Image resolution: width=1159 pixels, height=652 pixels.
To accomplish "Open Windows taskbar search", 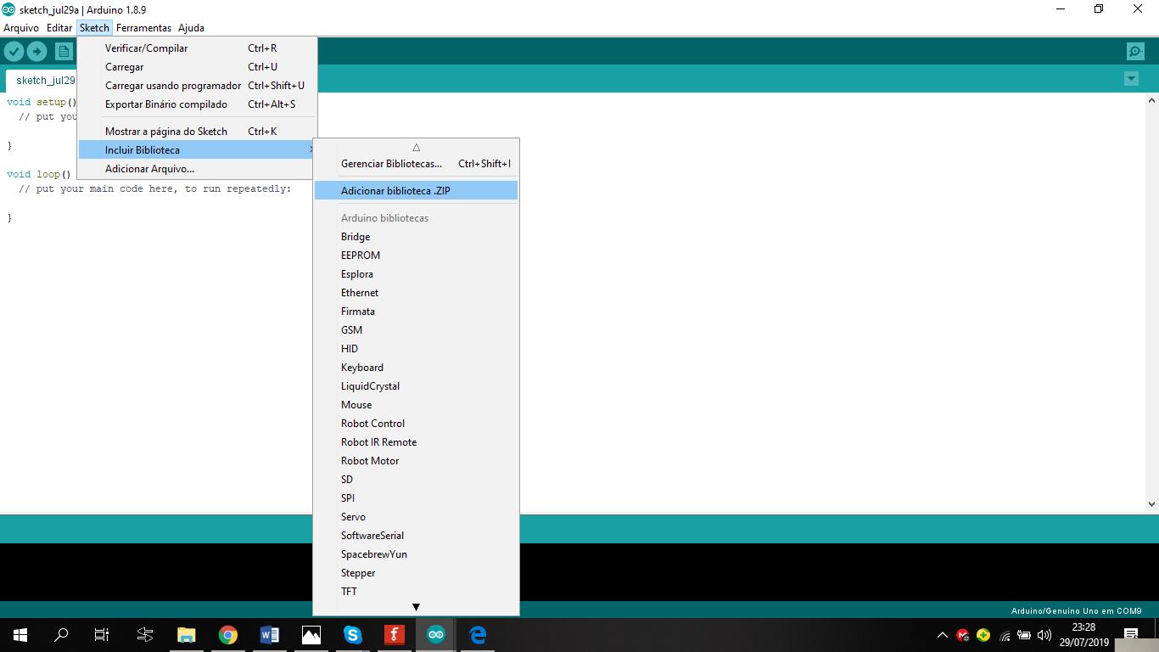I will (61, 634).
